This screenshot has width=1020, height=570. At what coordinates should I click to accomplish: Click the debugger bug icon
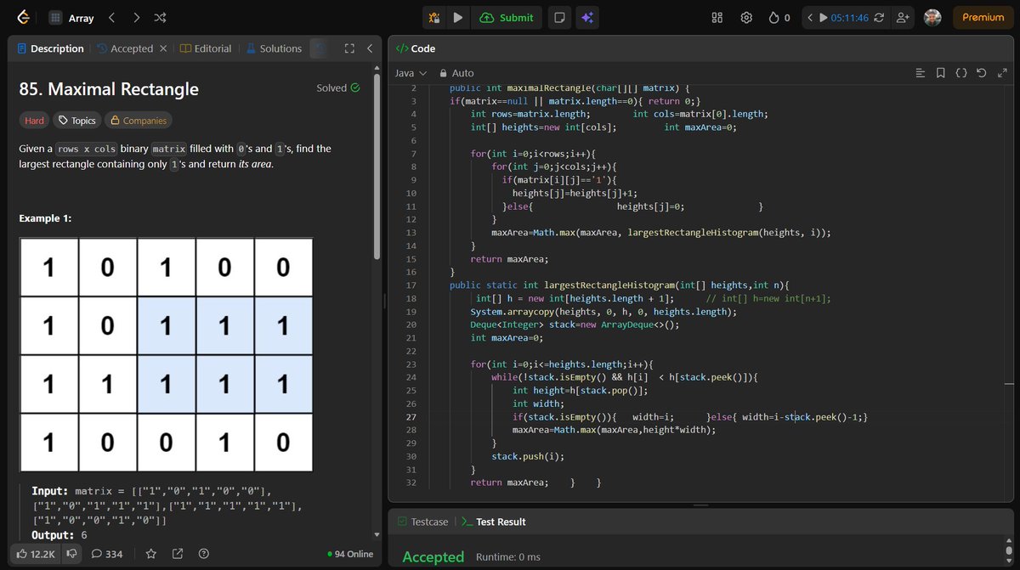tap(434, 17)
